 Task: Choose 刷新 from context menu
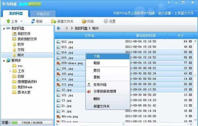pos(108,63)
